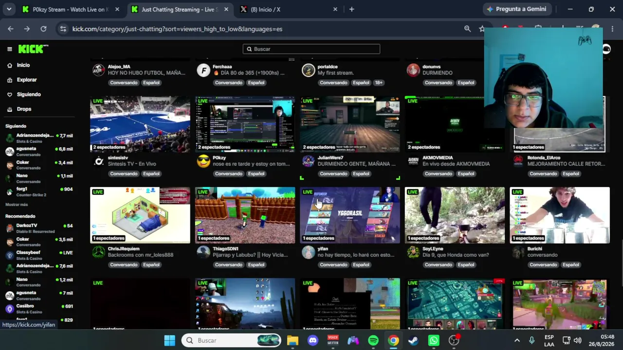This screenshot has height=350, width=623.
Task: Open volume control in system tray
Action: (578, 340)
